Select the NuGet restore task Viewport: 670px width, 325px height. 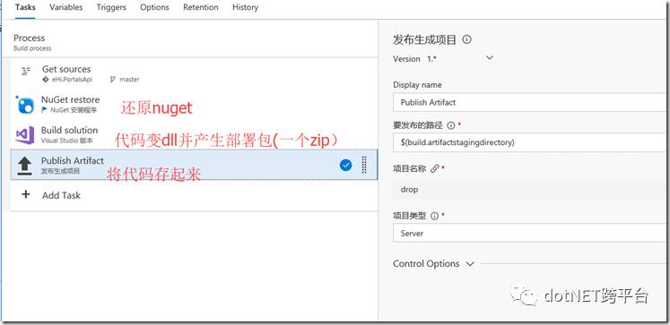pos(194,104)
